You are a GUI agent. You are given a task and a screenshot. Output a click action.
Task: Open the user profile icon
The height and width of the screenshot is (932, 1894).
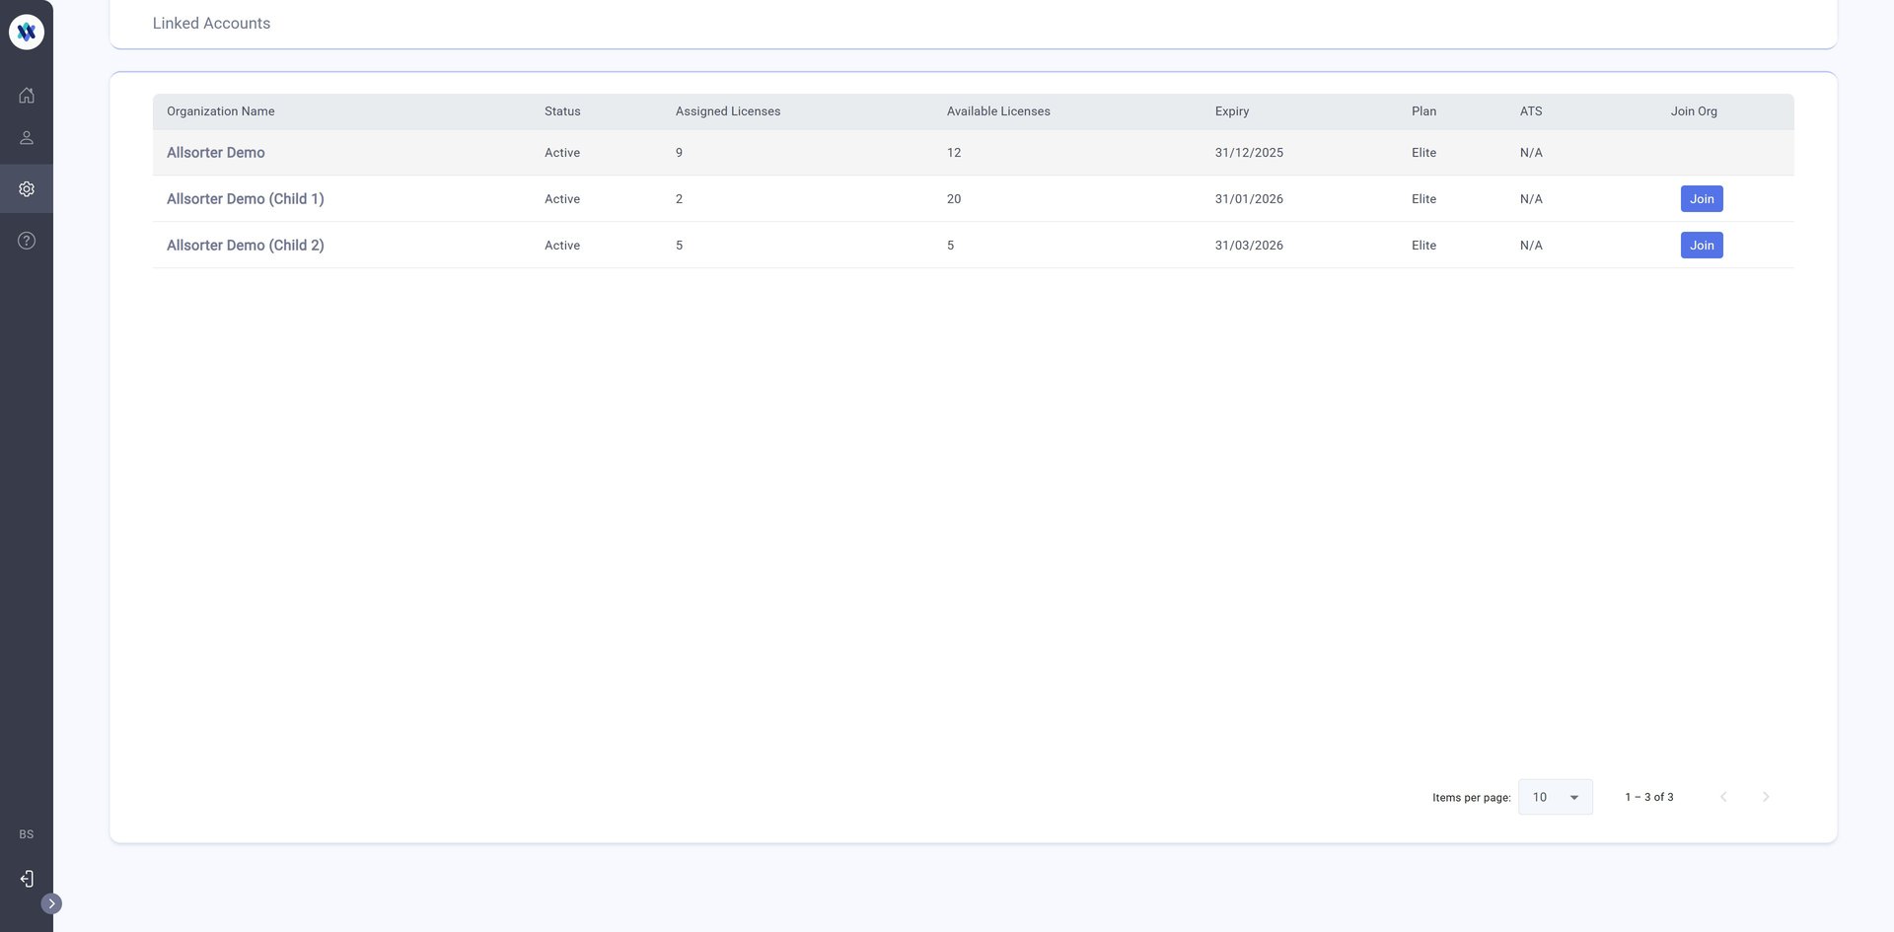coord(27,138)
